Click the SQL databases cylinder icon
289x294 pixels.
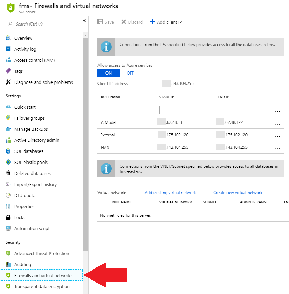(x=8, y=151)
